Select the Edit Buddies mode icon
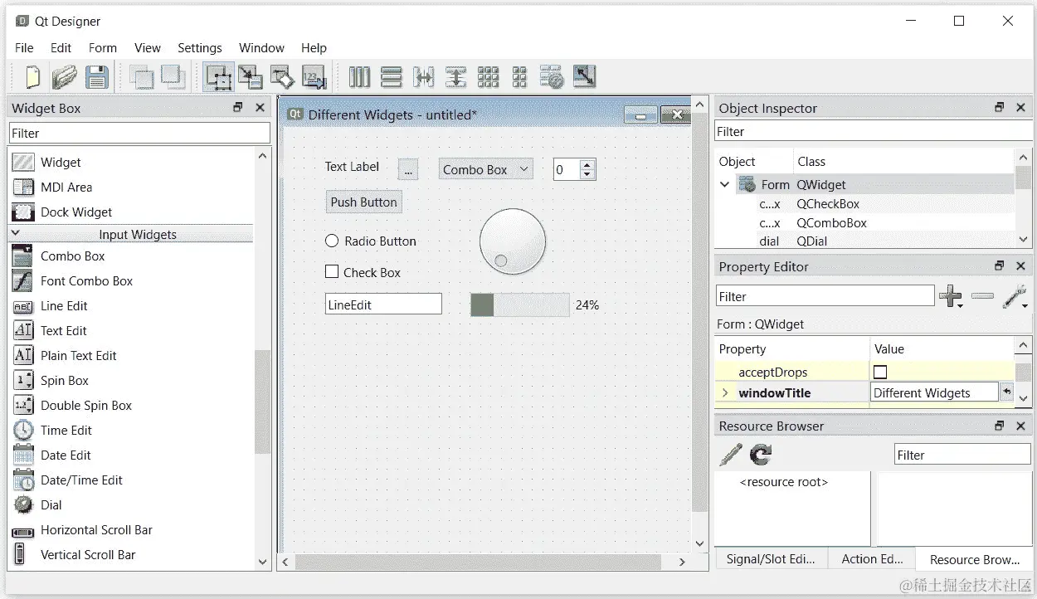1037x599 pixels. (282, 77)
